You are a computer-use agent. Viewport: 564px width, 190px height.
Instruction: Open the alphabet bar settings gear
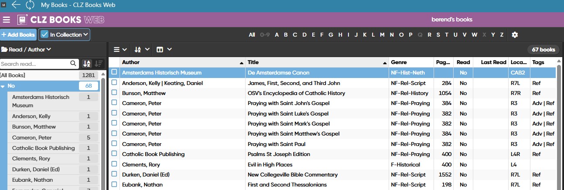[515, 35]
